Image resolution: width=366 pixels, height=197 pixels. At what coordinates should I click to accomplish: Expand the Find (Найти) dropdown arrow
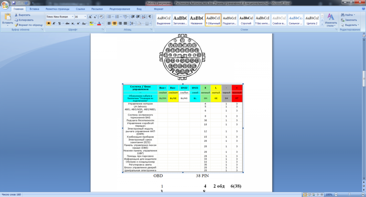click(x=354, y=15)
